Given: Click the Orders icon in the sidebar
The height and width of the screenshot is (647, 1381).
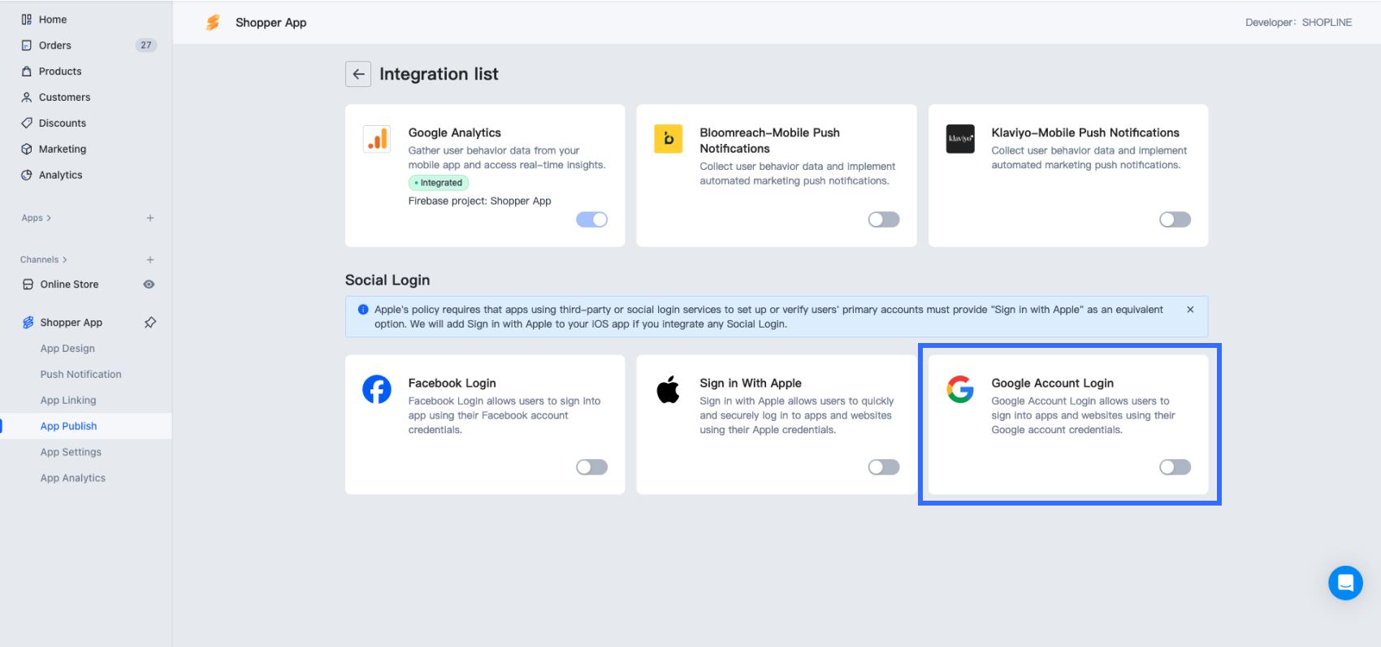Looking at the screenshot, I should tap(27, 45).
